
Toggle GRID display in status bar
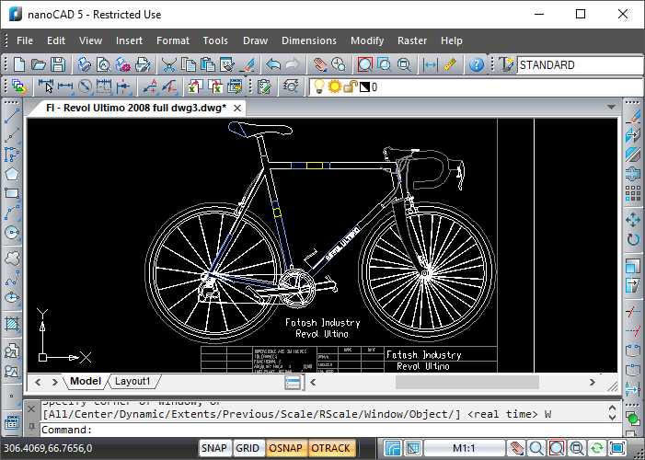click(248, 448)
